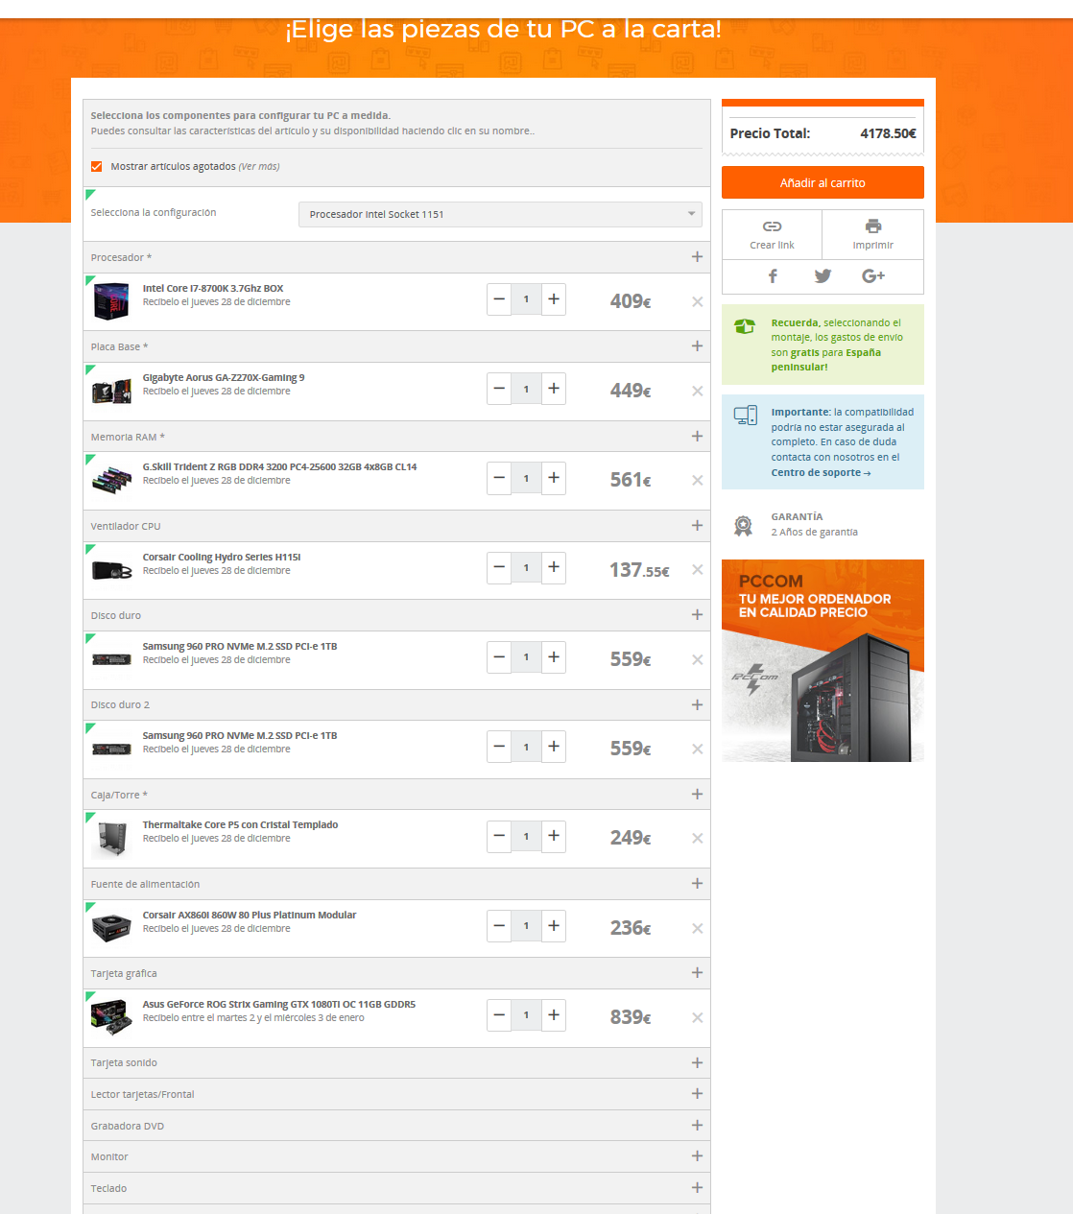This screenshot has height=1214, width=1073.
Task: Increase quantity of G.Skill Trident Z RAM
Action: point(554,478)
